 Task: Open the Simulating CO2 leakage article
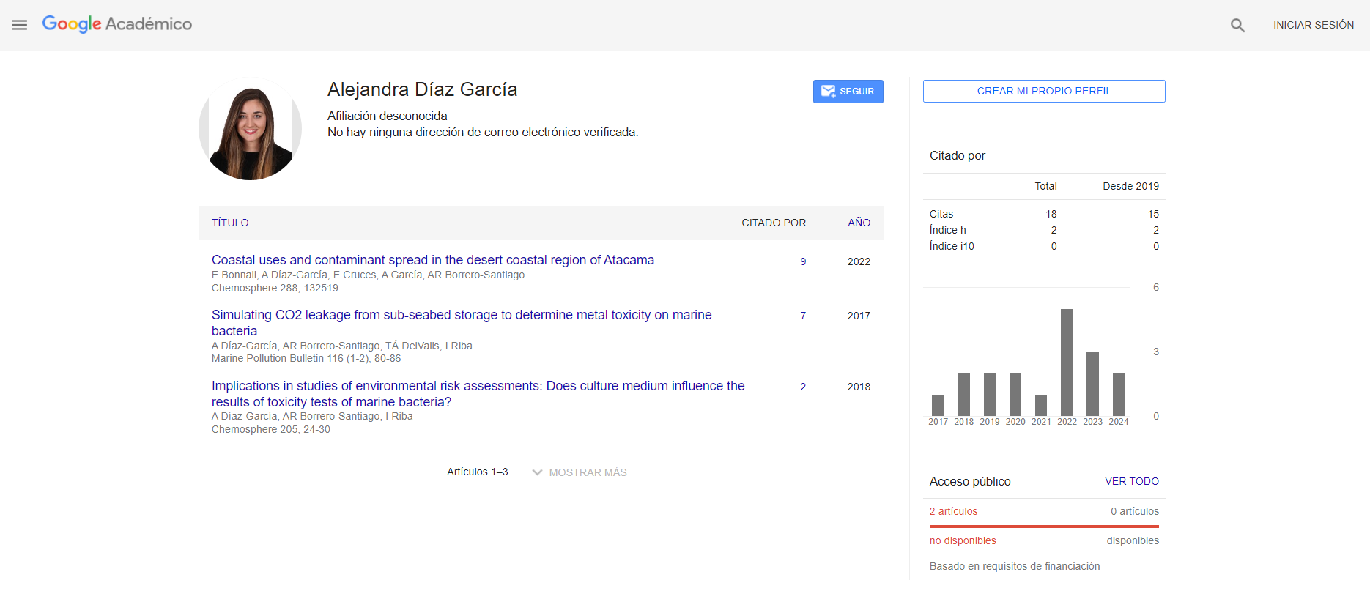pos(461,315)
